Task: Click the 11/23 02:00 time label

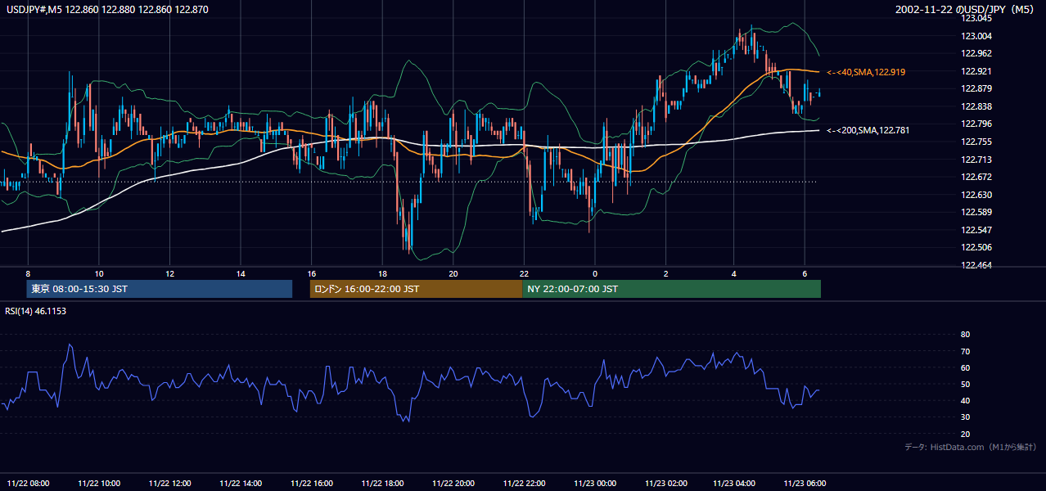Action: [x=666, y=484]
